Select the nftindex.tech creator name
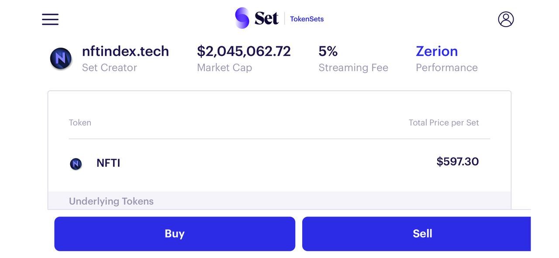Viewport: 559px width, 258px height. tap(125, 51)
